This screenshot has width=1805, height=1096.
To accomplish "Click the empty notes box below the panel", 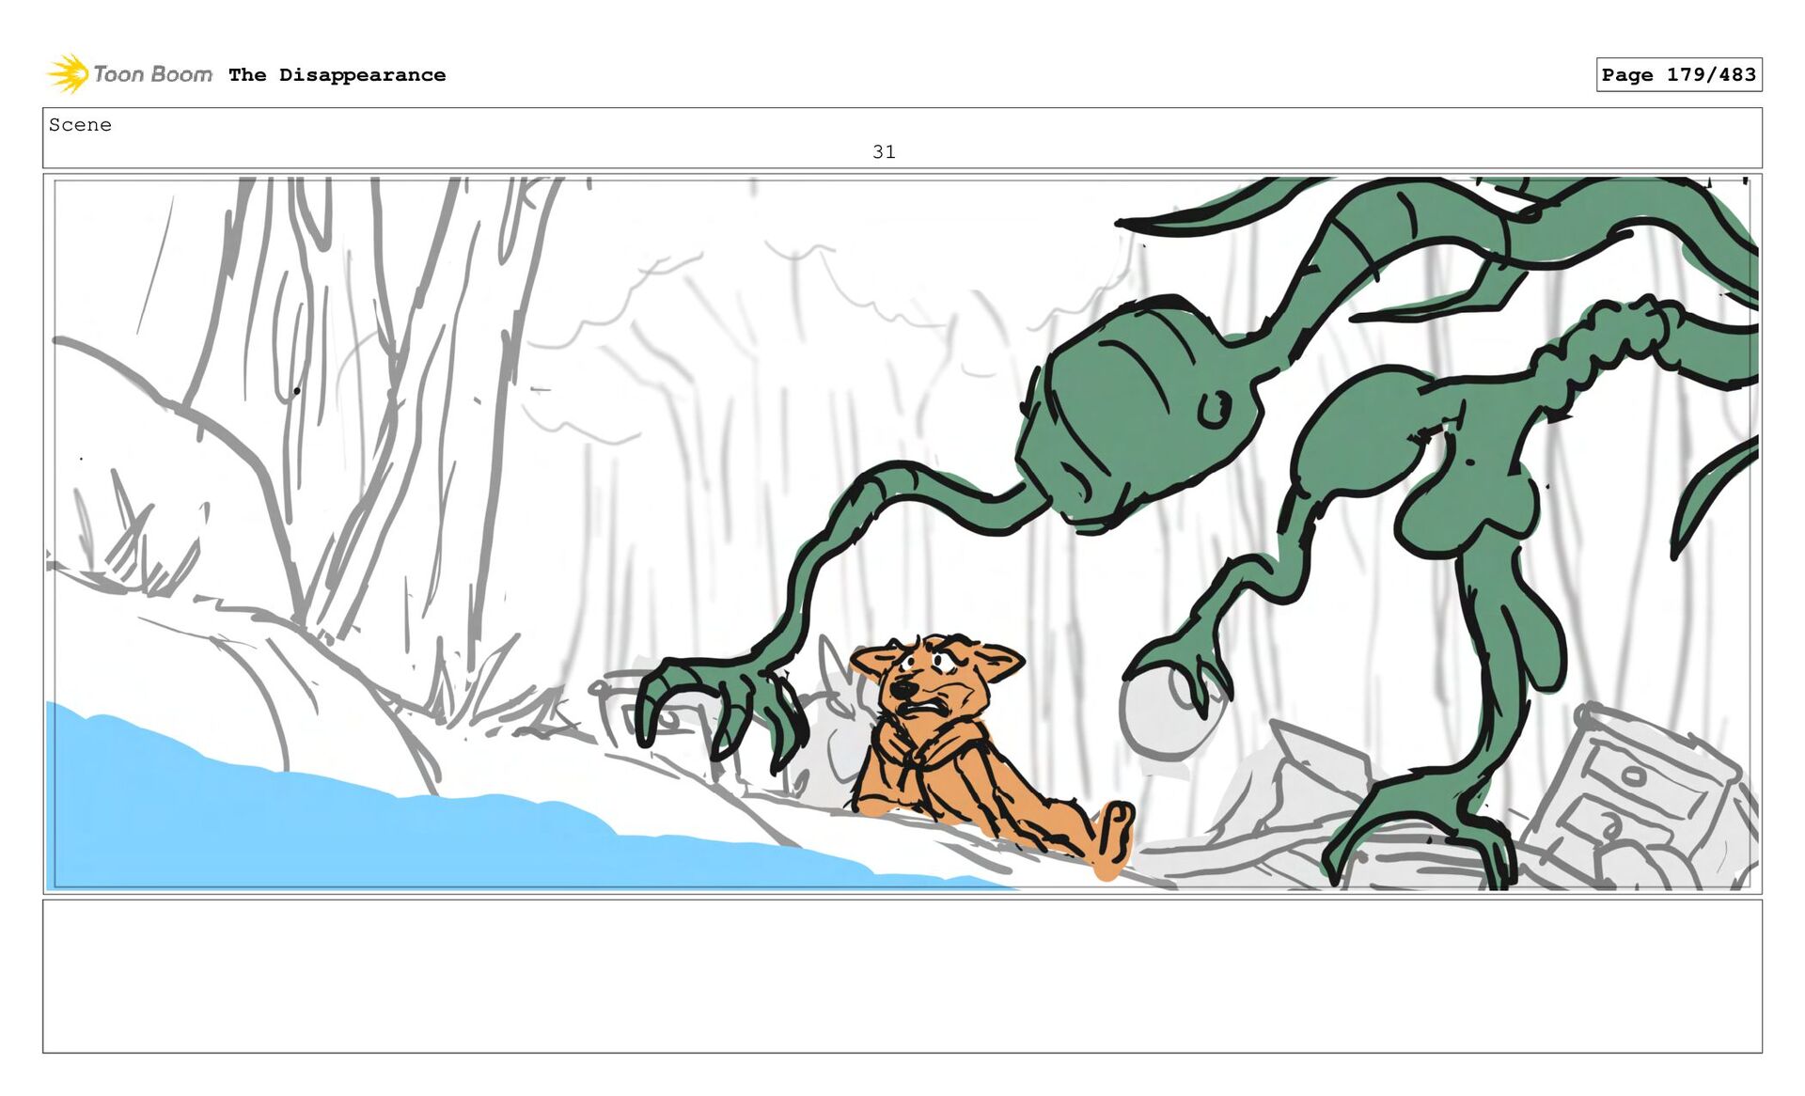I will point(902,976).
